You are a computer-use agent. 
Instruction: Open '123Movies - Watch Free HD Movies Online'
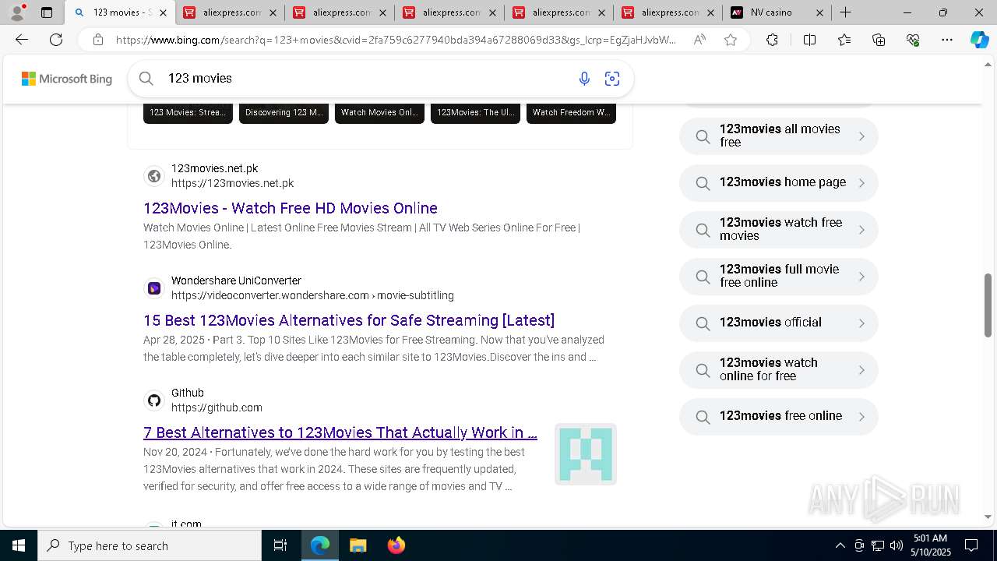click(291, 208)
